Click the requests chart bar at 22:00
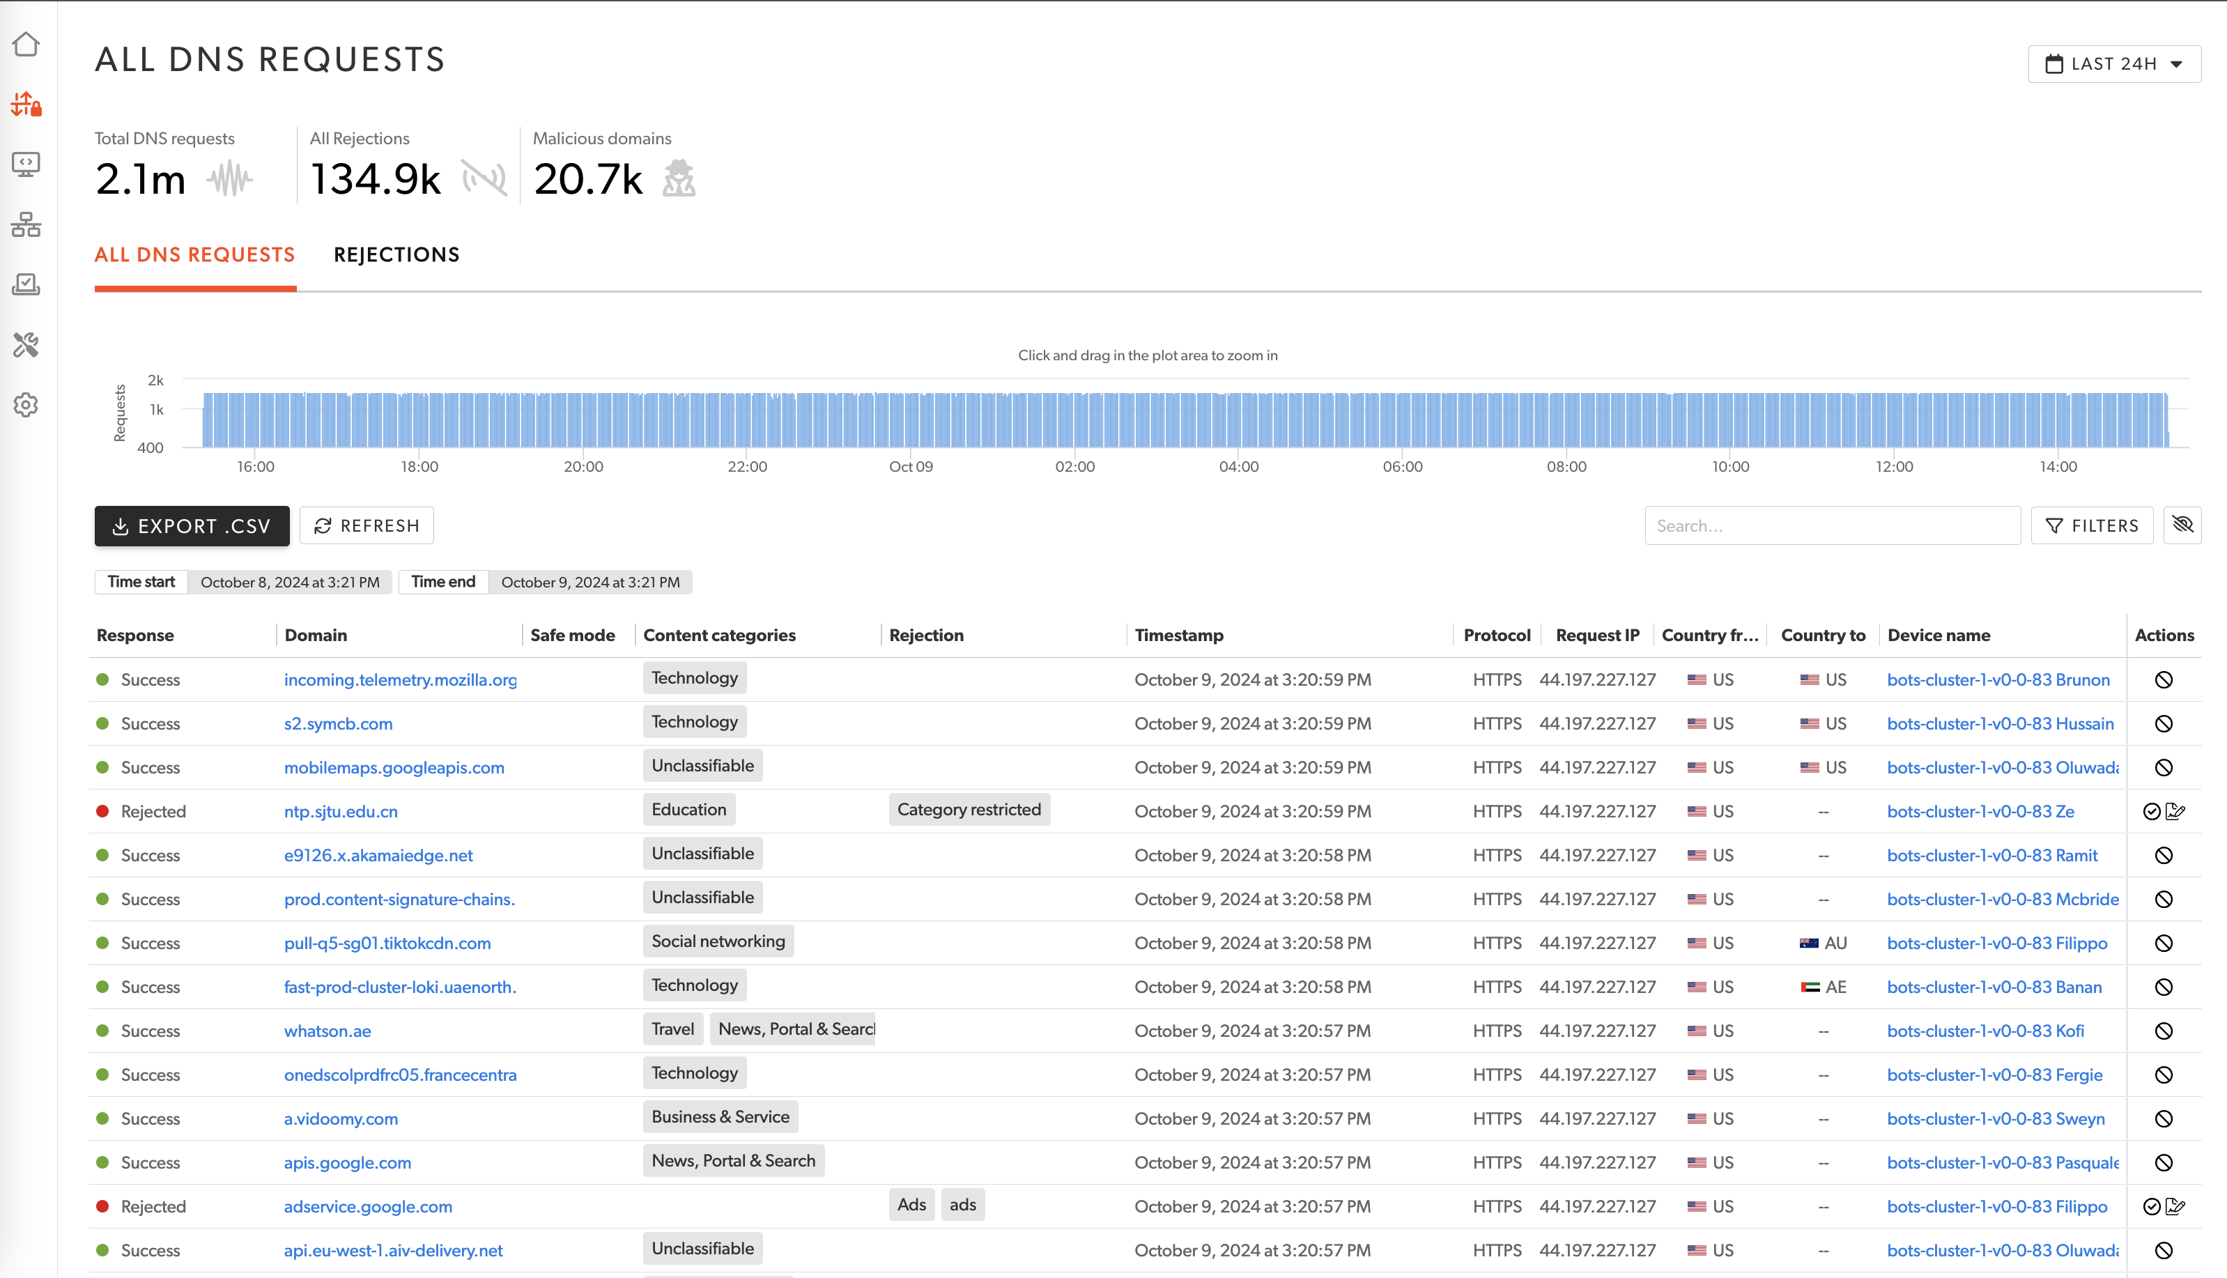The width and height of the screenshot is (2227, 1278). (x=748, y=422)
